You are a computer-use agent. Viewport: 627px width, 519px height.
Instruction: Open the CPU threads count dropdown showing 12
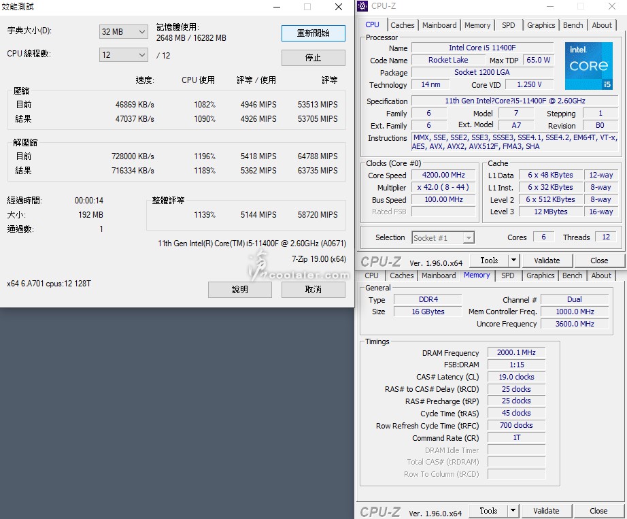pos(123,55)
